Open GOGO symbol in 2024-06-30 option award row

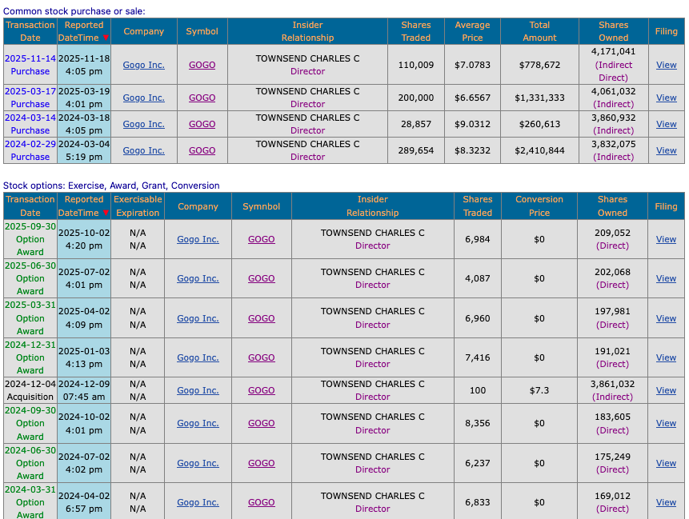click(262, 463)
